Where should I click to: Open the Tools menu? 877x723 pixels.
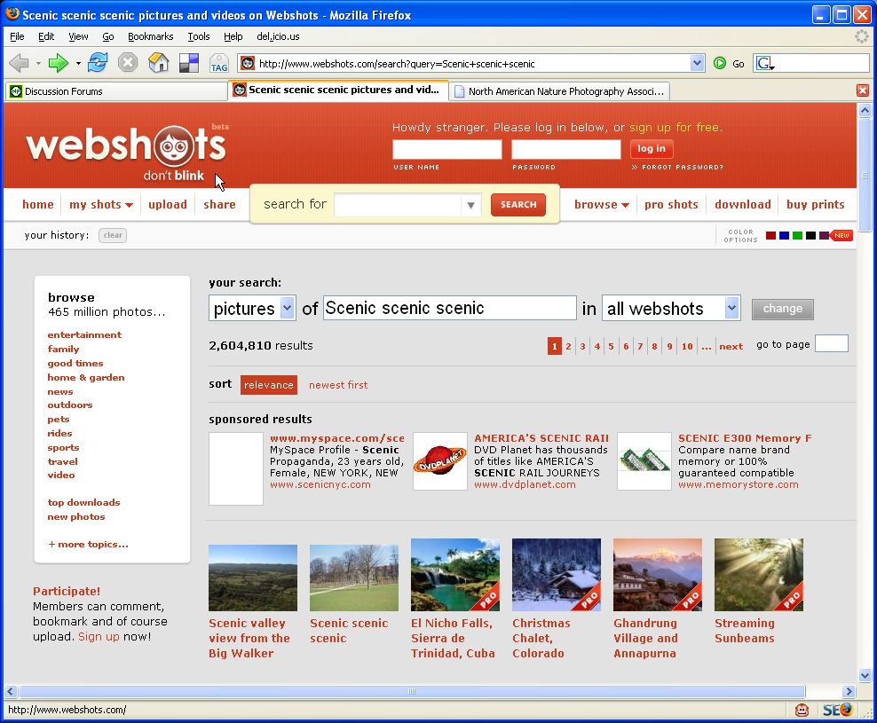coord(199,36)
